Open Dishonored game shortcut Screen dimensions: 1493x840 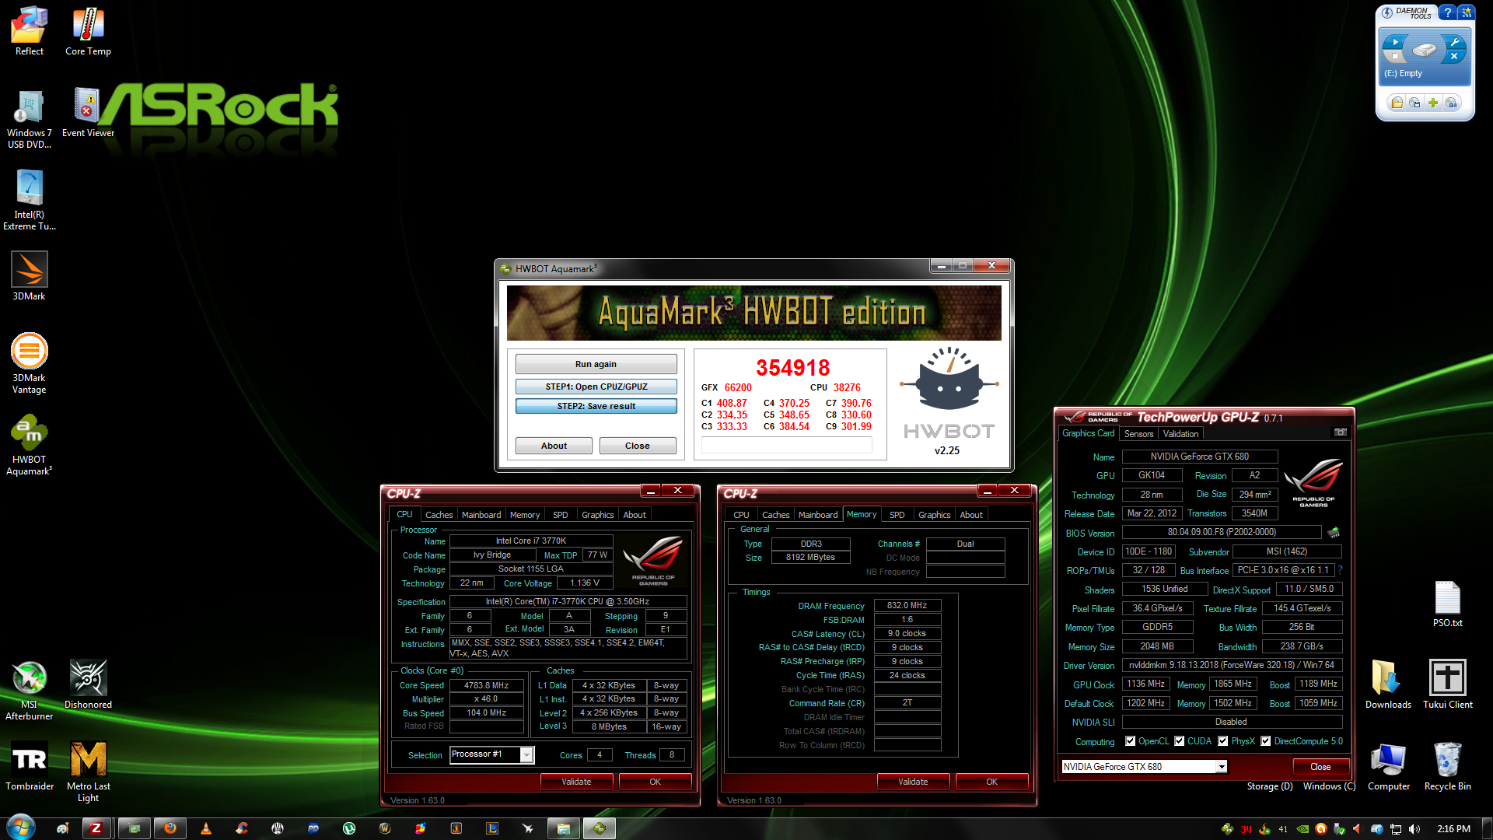(88, 684)
